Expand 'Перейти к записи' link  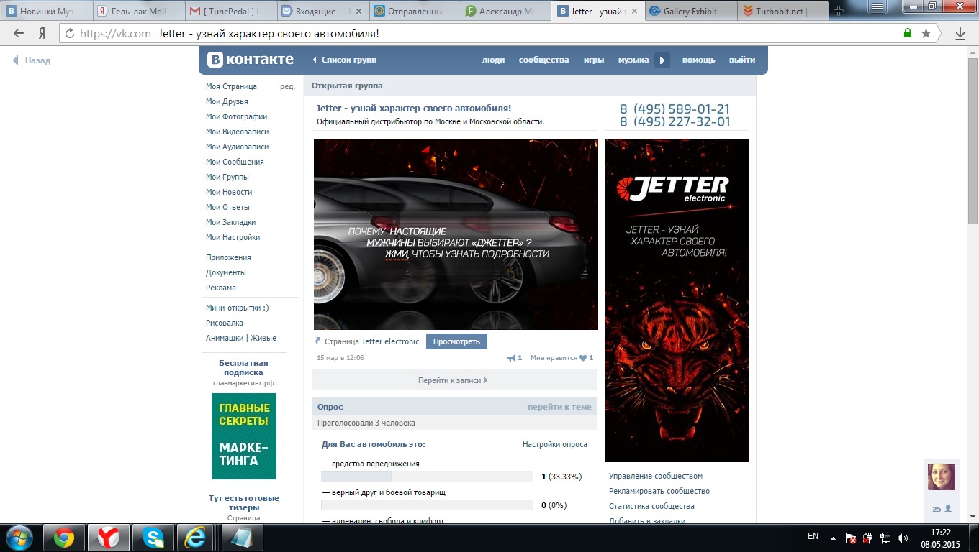click(453, 380)
